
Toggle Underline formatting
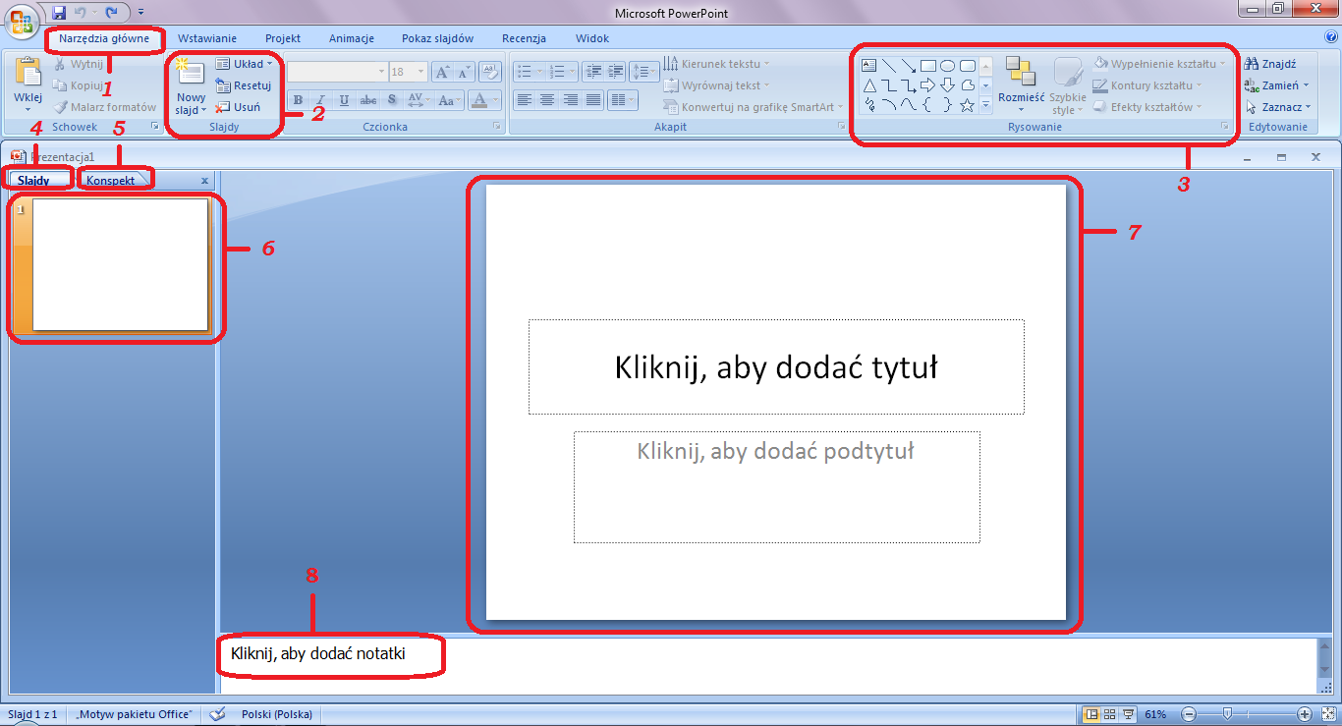pyautogui.click(x=344, y=100)
